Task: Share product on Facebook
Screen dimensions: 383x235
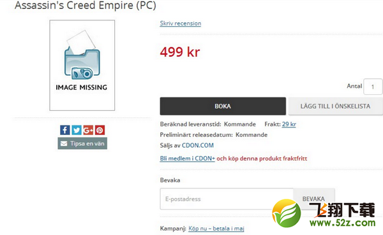Action: click(64, 130)
